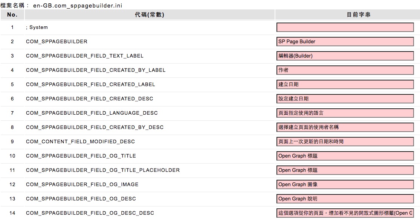
Task: Edit the '頁面指定使用的語言' input
Action: (x=345, y=113)
